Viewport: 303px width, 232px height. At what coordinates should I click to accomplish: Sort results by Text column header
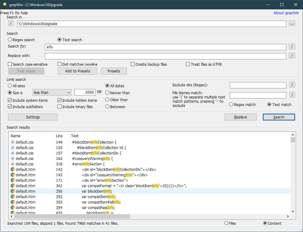(180, 136)
